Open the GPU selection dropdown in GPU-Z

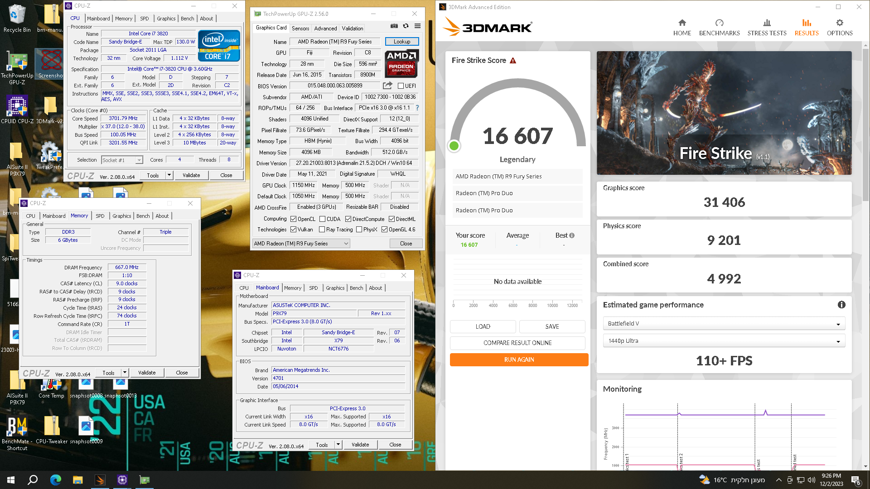301,244
